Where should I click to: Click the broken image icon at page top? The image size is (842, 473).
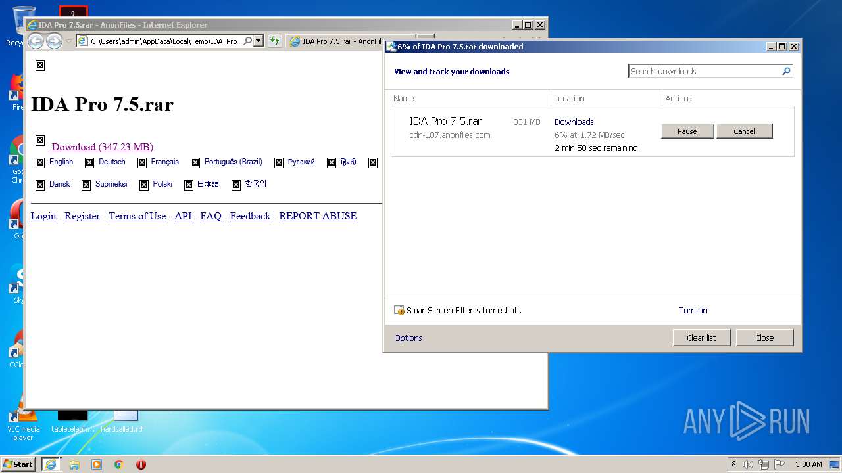click(40, 65)
